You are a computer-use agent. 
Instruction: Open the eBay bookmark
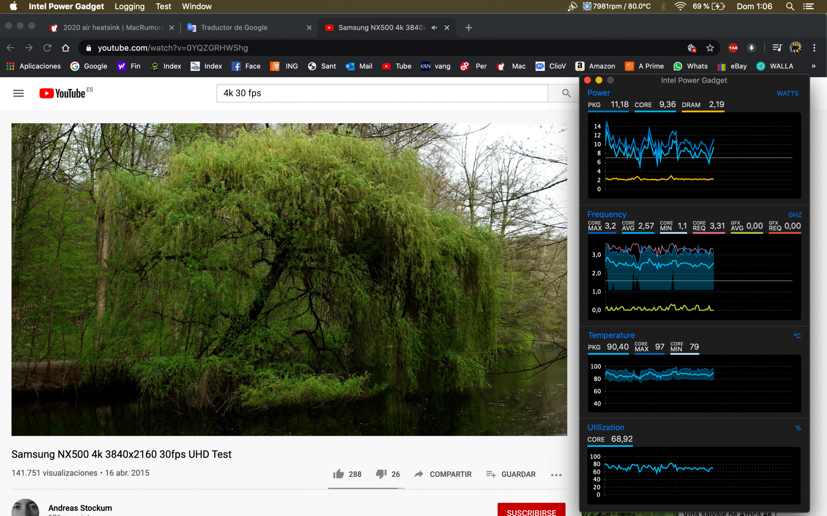pos(732,66)
